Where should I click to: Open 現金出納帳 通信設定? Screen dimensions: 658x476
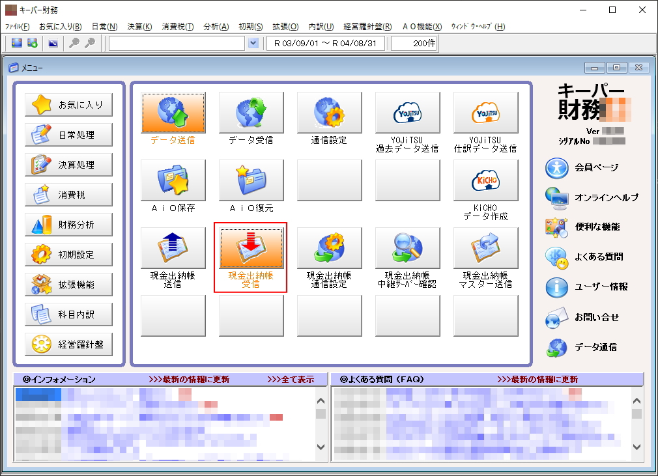[x=330, y=248]
